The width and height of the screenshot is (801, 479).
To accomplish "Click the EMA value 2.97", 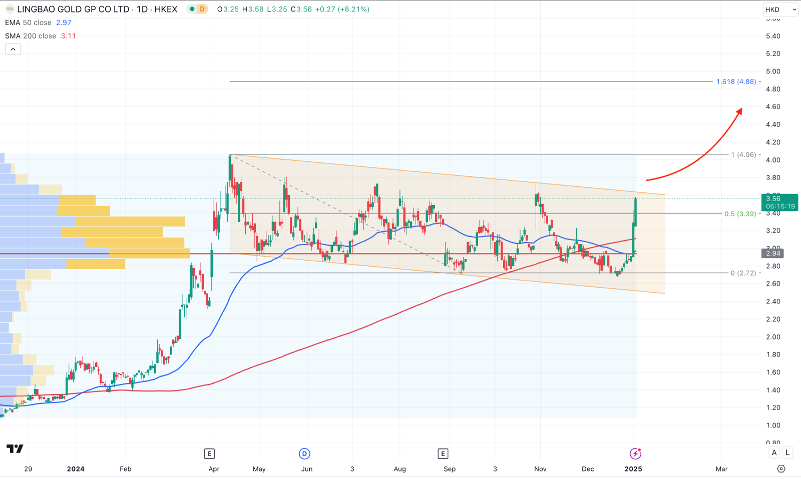I will pos(64,22).
